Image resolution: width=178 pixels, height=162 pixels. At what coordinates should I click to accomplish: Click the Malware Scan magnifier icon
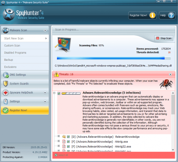(6, 30)
